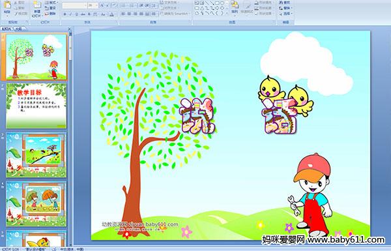Switch to the Outline pane tab

tap(18, 29)
